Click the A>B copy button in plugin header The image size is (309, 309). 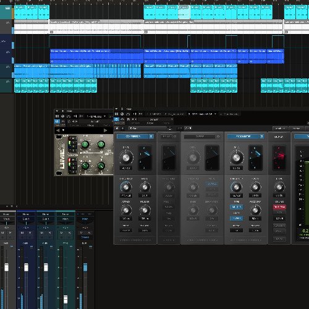pyautogui.click(x=188, y=128)
